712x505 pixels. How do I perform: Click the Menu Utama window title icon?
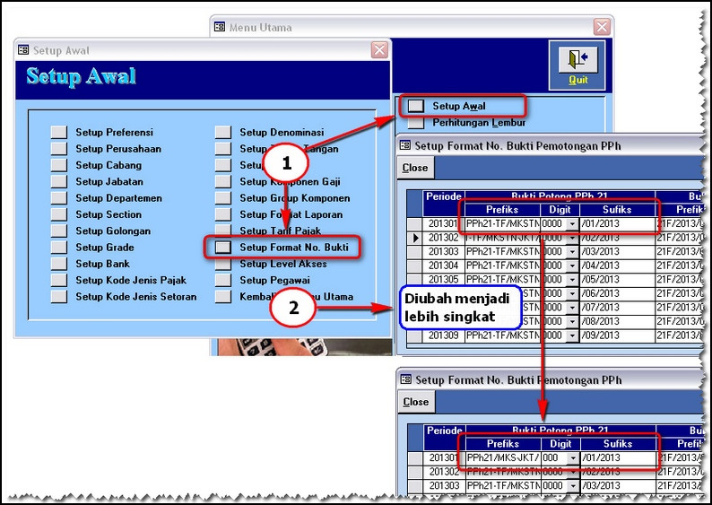tap(221, 27)
